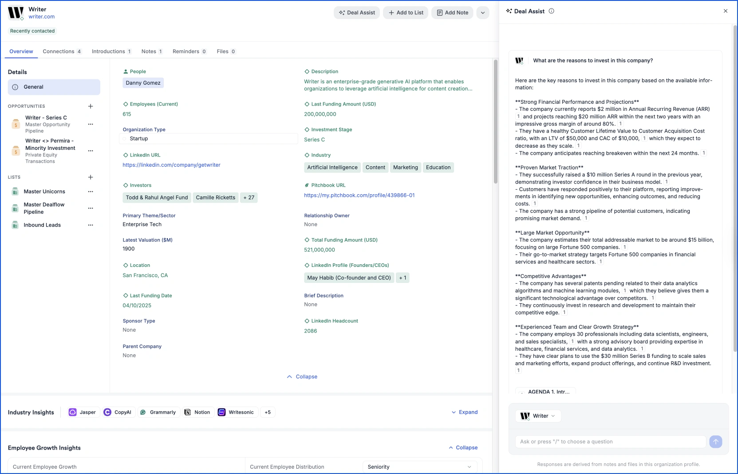
Task: Send the Deal Assist question
Action: click(x=715, y=442)
